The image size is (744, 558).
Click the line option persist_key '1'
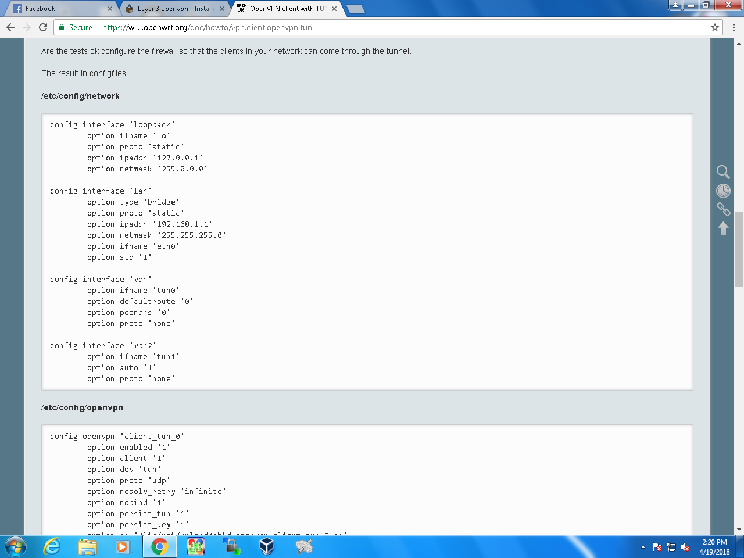click(138, 524)
